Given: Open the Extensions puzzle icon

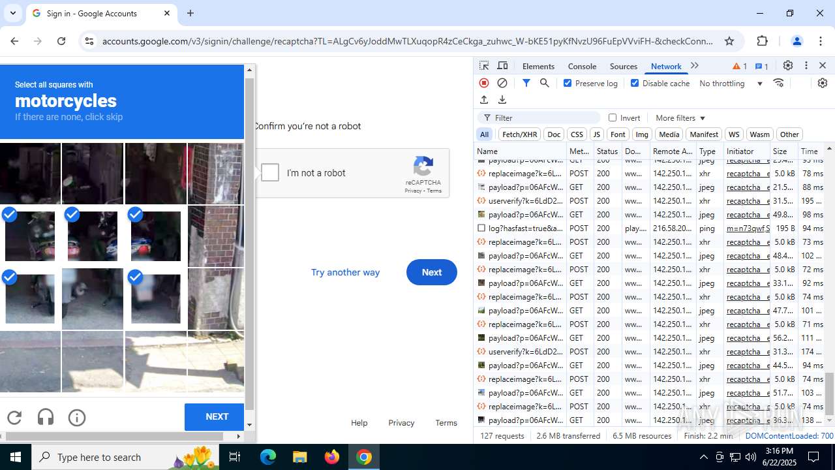Looking at the screenshot, I should pos(763,41).
